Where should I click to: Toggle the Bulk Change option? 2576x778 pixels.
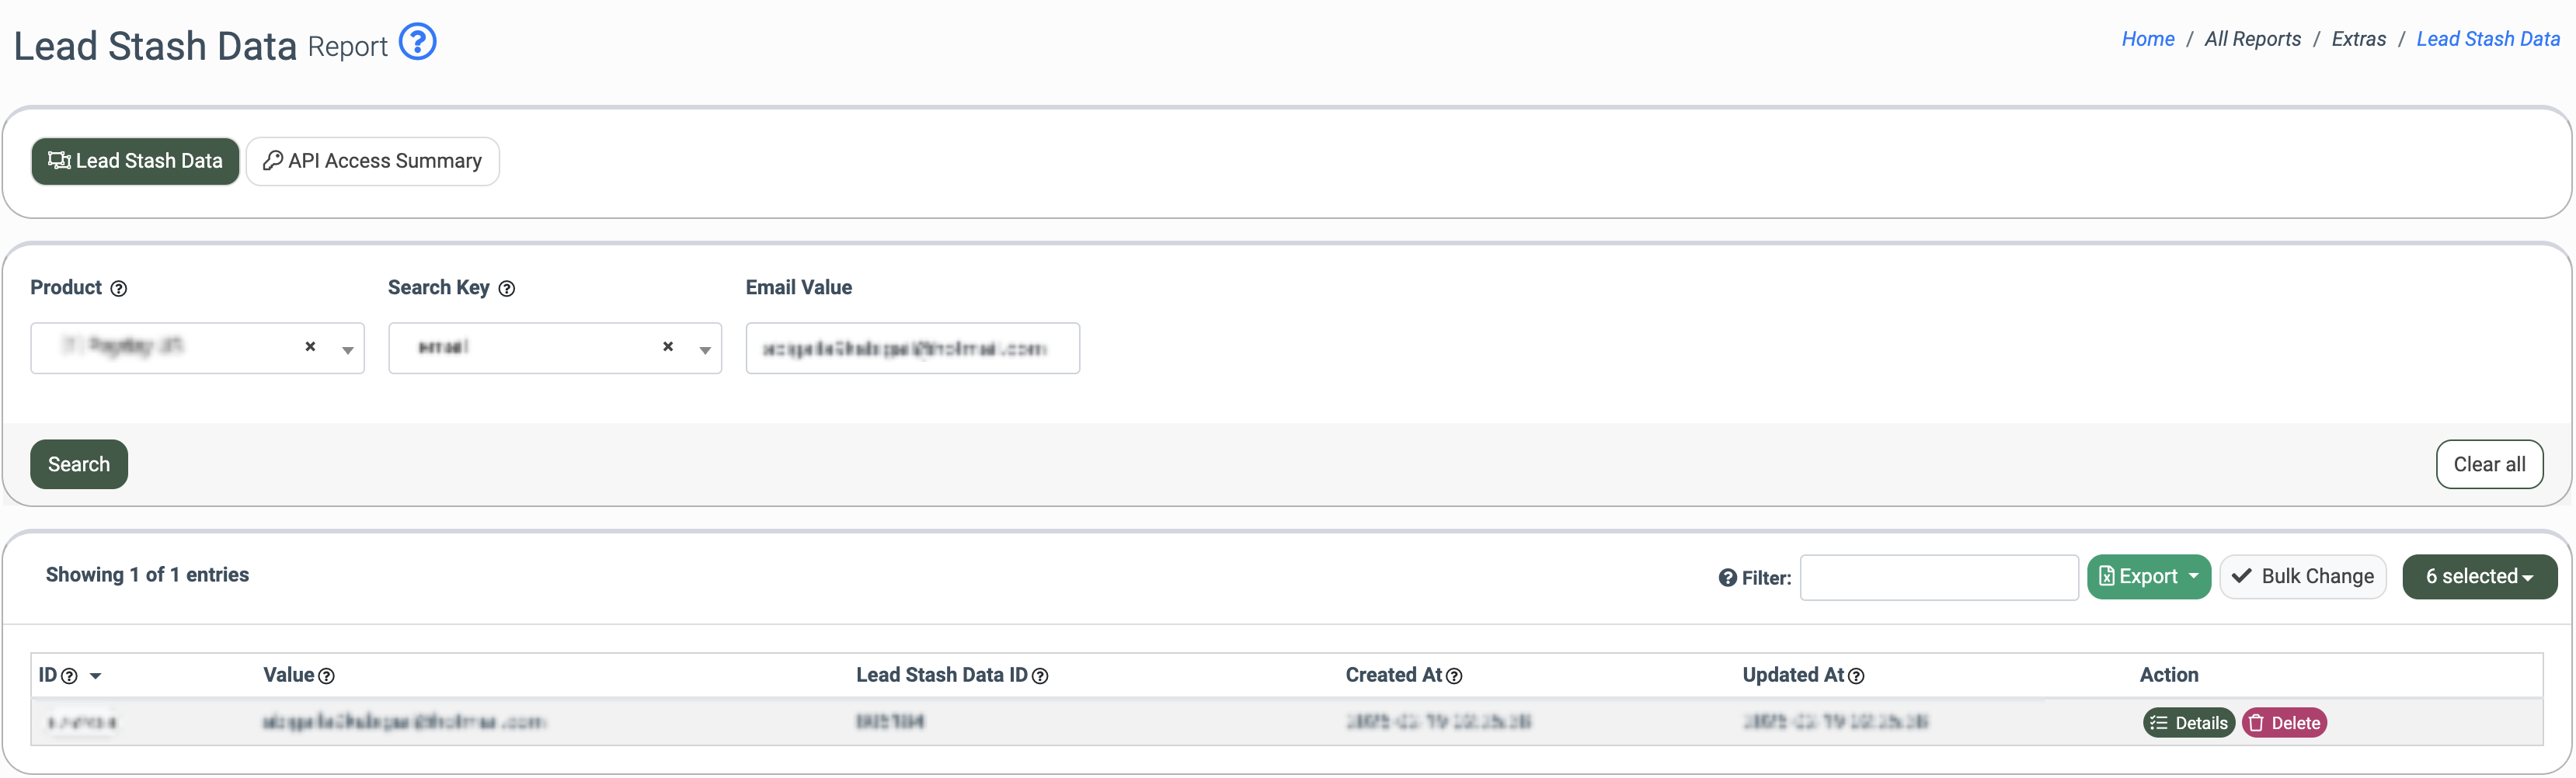click(x=2302, y=577)
